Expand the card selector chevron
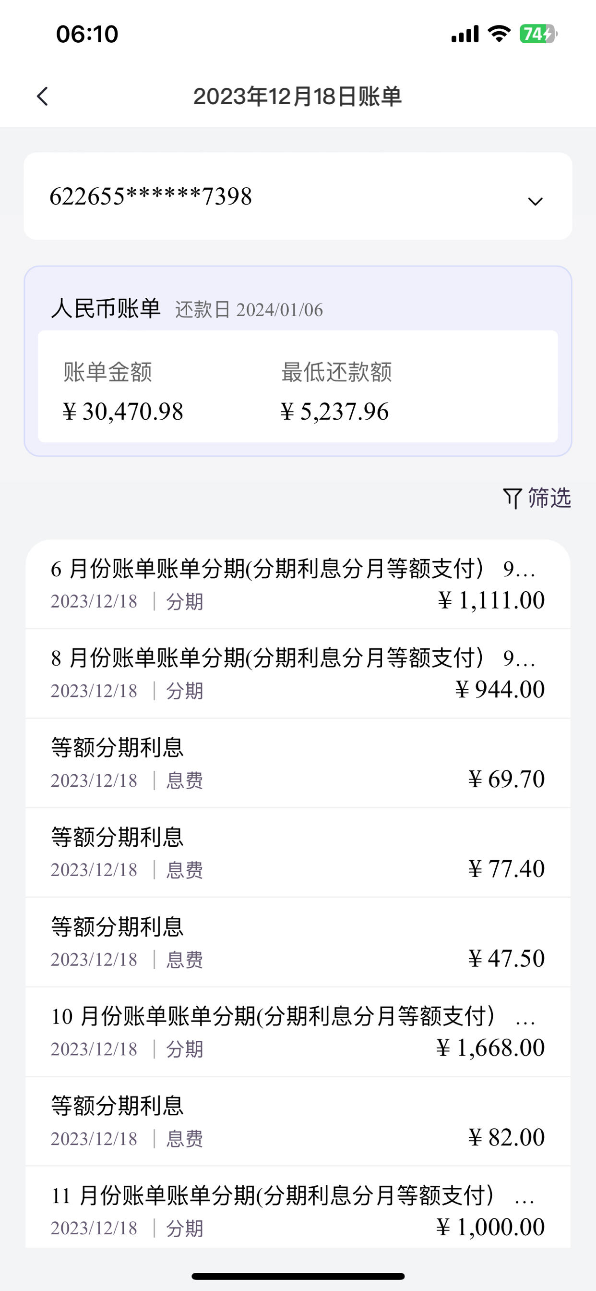596x1291 pixels. 536,201
